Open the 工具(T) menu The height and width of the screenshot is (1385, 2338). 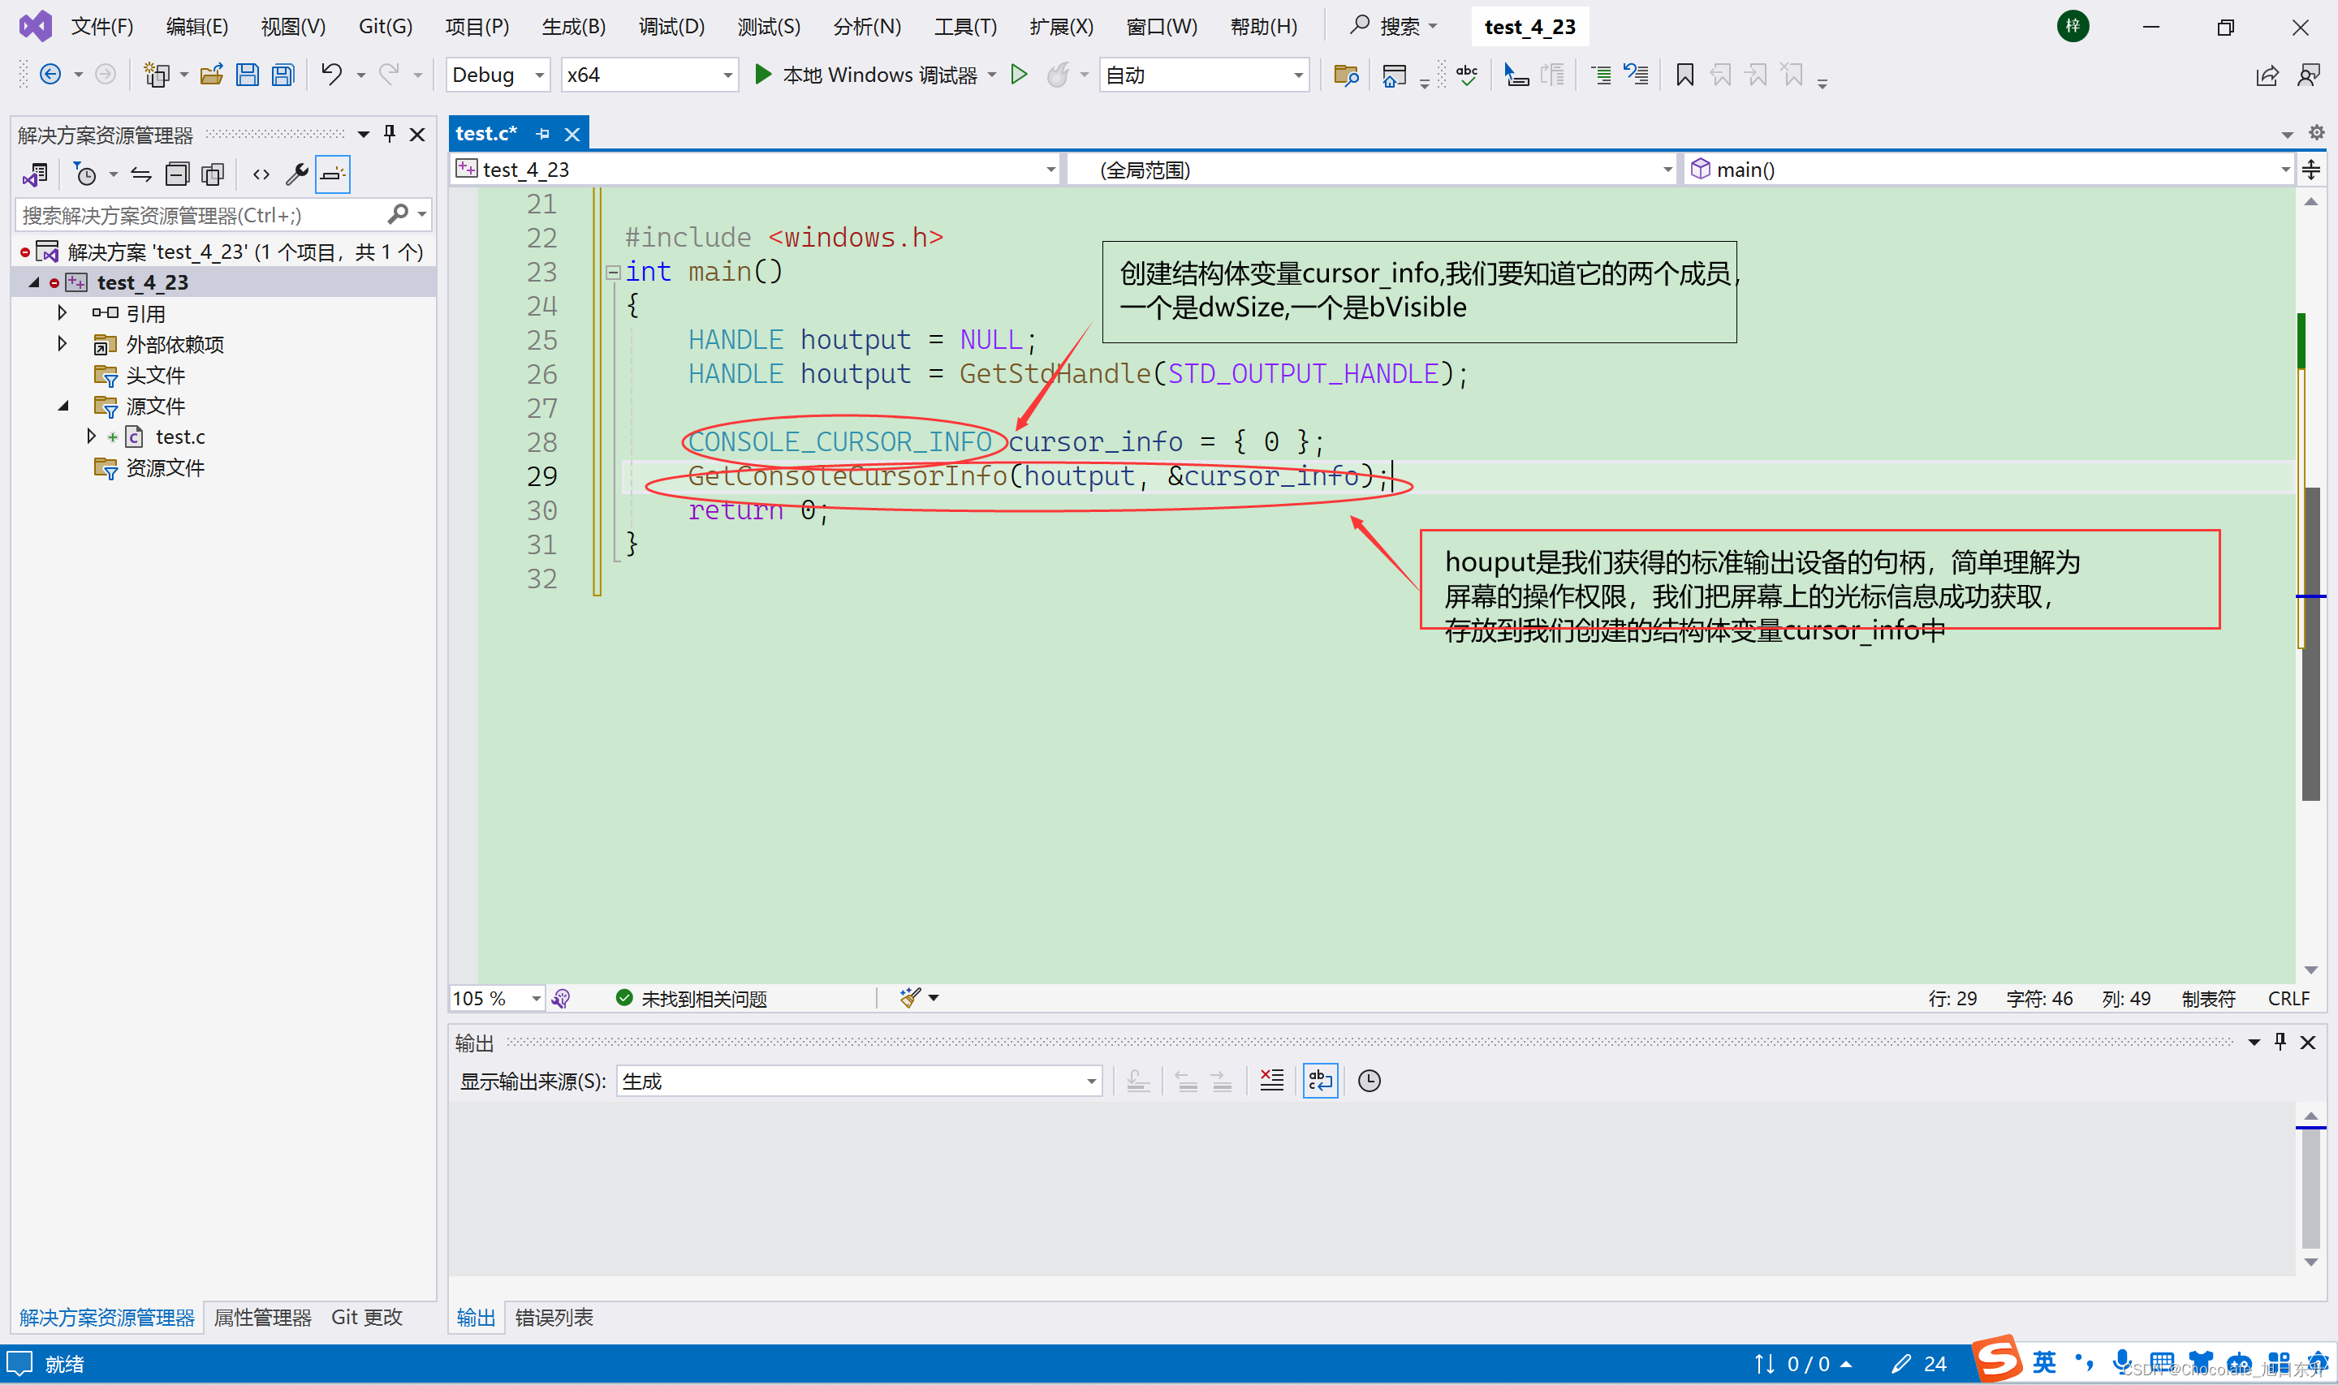click(965, 26)
